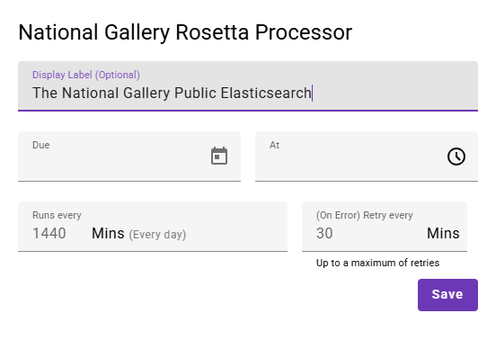
Task: Open the clock time picker icon
Action: pos(456,156)
